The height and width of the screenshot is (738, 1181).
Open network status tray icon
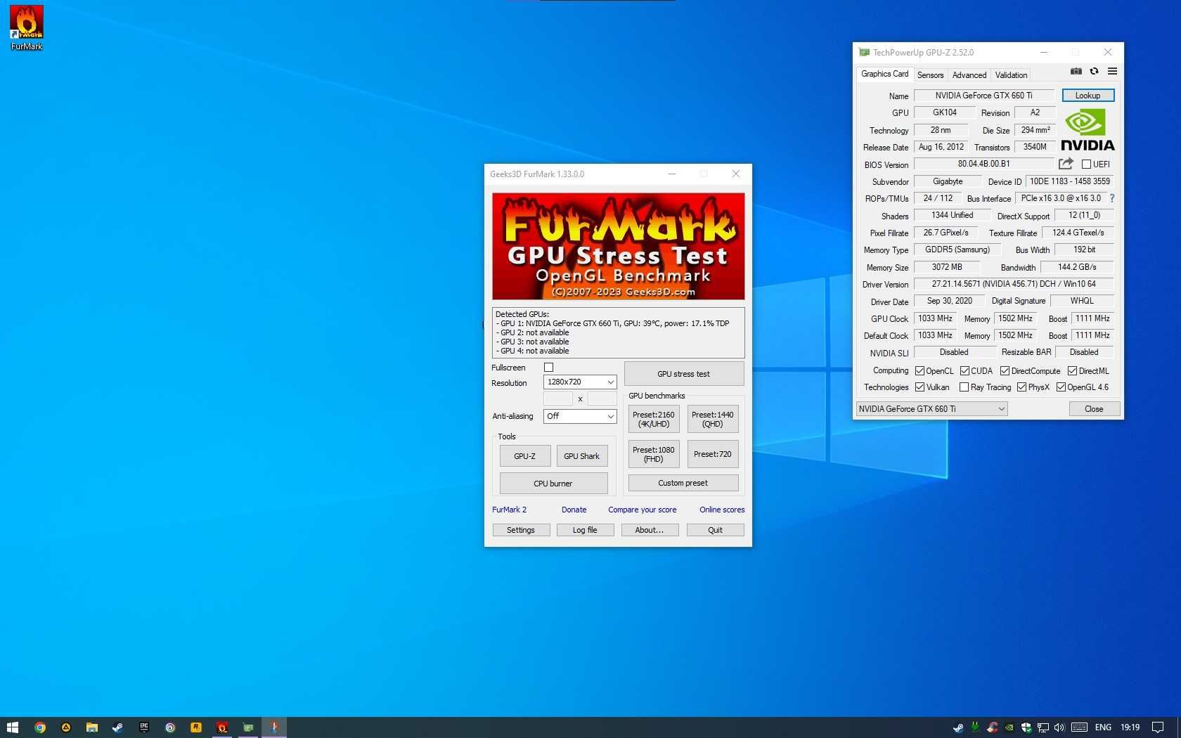(x=1043, y=727)
